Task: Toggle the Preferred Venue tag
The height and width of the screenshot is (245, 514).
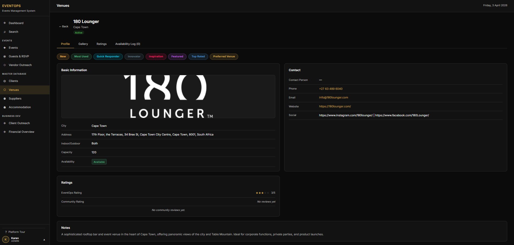Action: [224, 57]
